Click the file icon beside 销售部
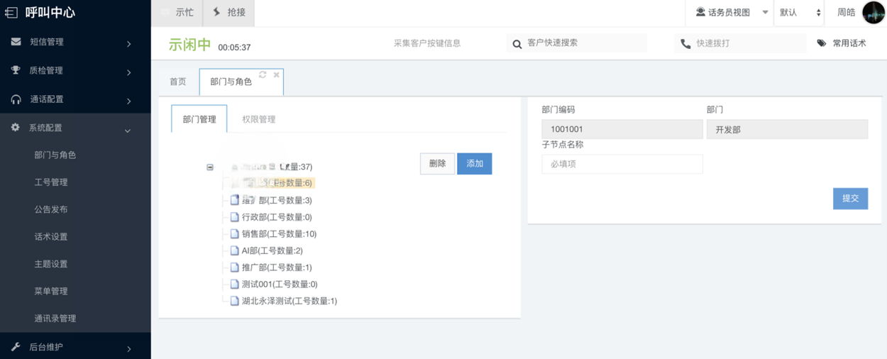 [x=234, y=234]
